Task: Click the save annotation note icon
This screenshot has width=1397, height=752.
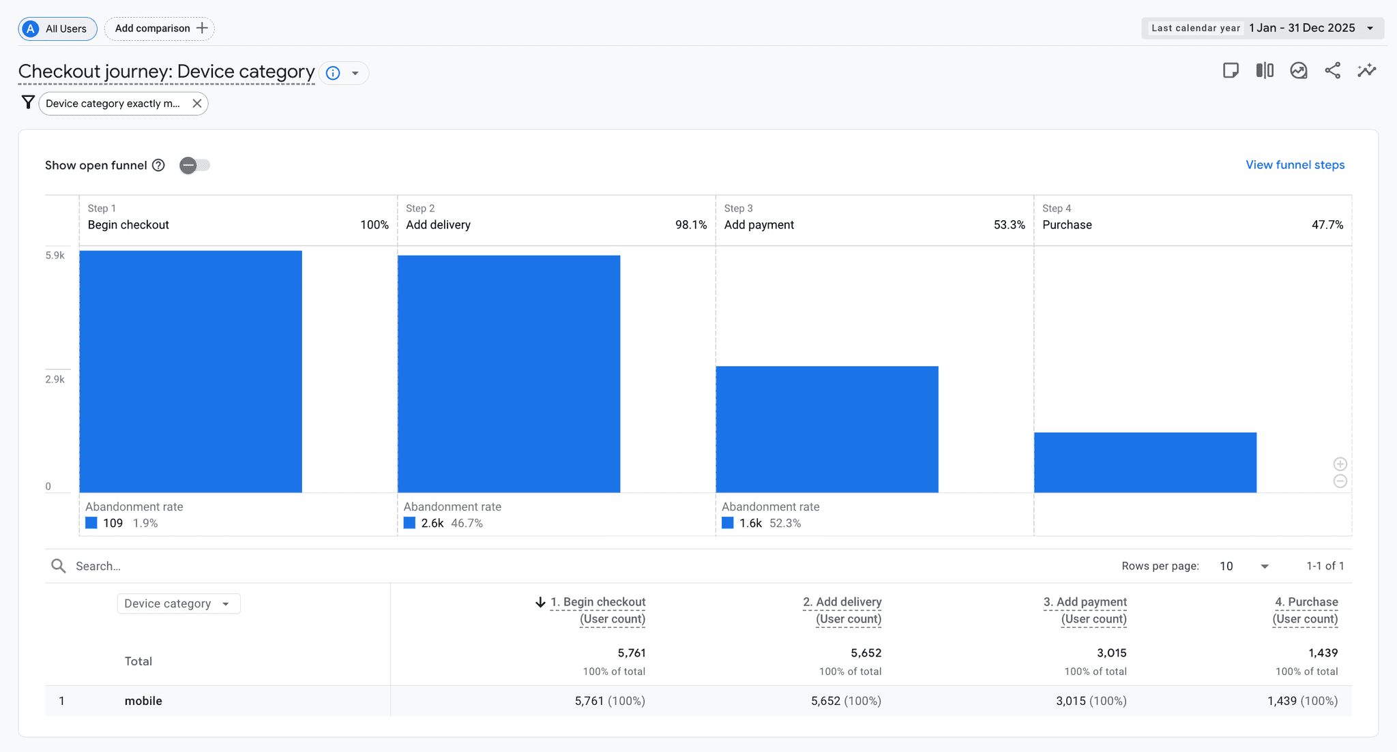Action: [1231, 71]
